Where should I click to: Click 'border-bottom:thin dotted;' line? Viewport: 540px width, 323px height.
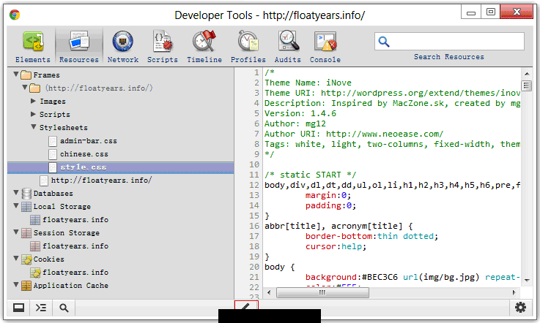(x=371, y=237)
